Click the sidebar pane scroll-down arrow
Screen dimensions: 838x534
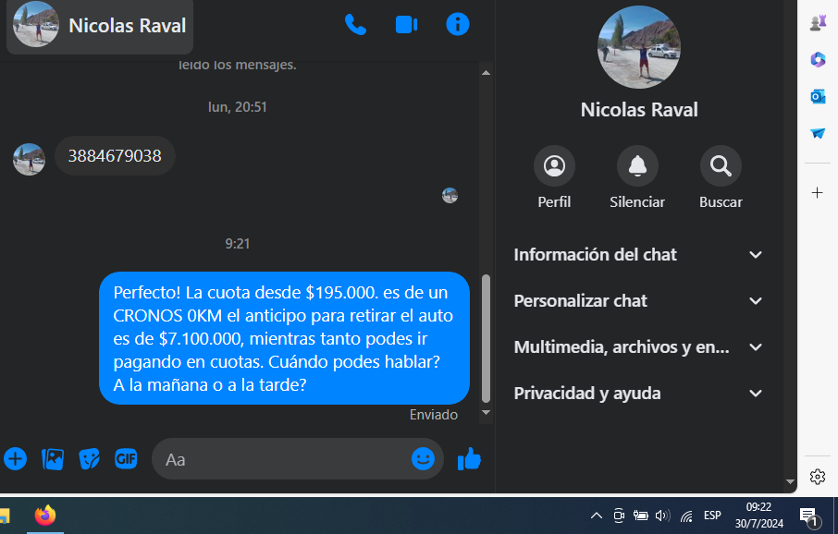(x=791, y=481)
